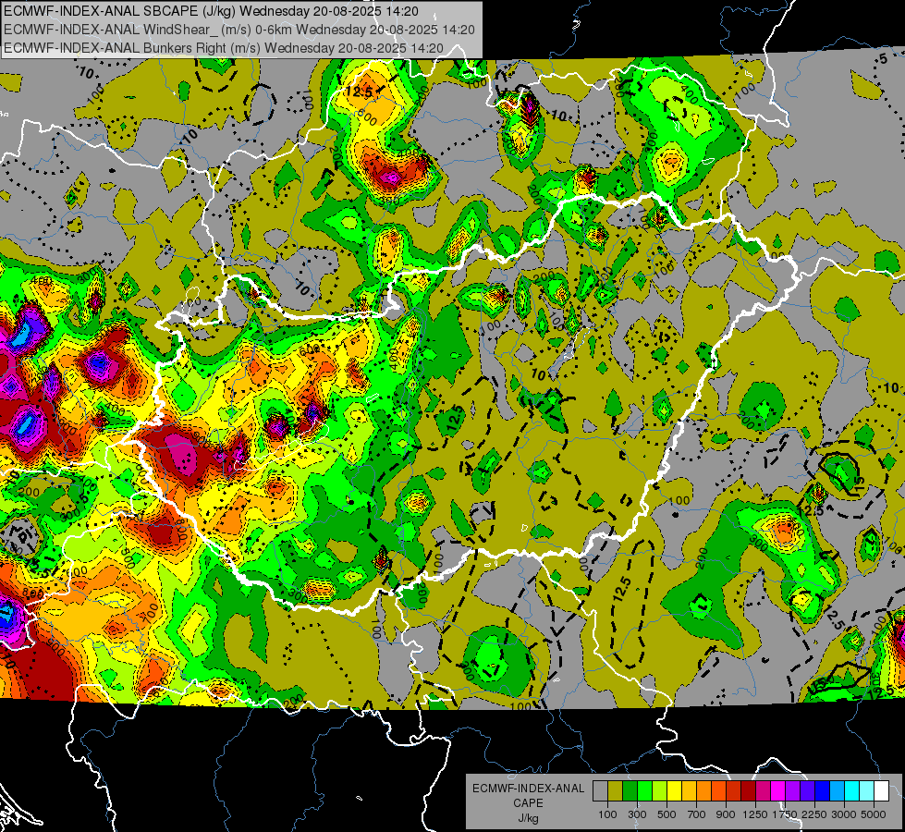Select the gray legend swatch below 100

(600, 791)
